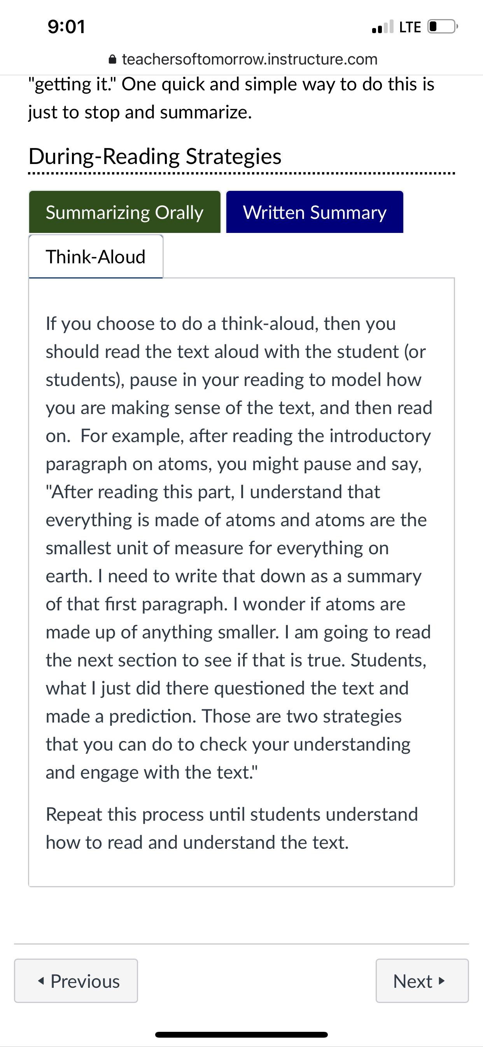Image resolution: width=483 pixels, height=1047 pixels.
Task: Tap the battery status icon
Action: [443, 26]
